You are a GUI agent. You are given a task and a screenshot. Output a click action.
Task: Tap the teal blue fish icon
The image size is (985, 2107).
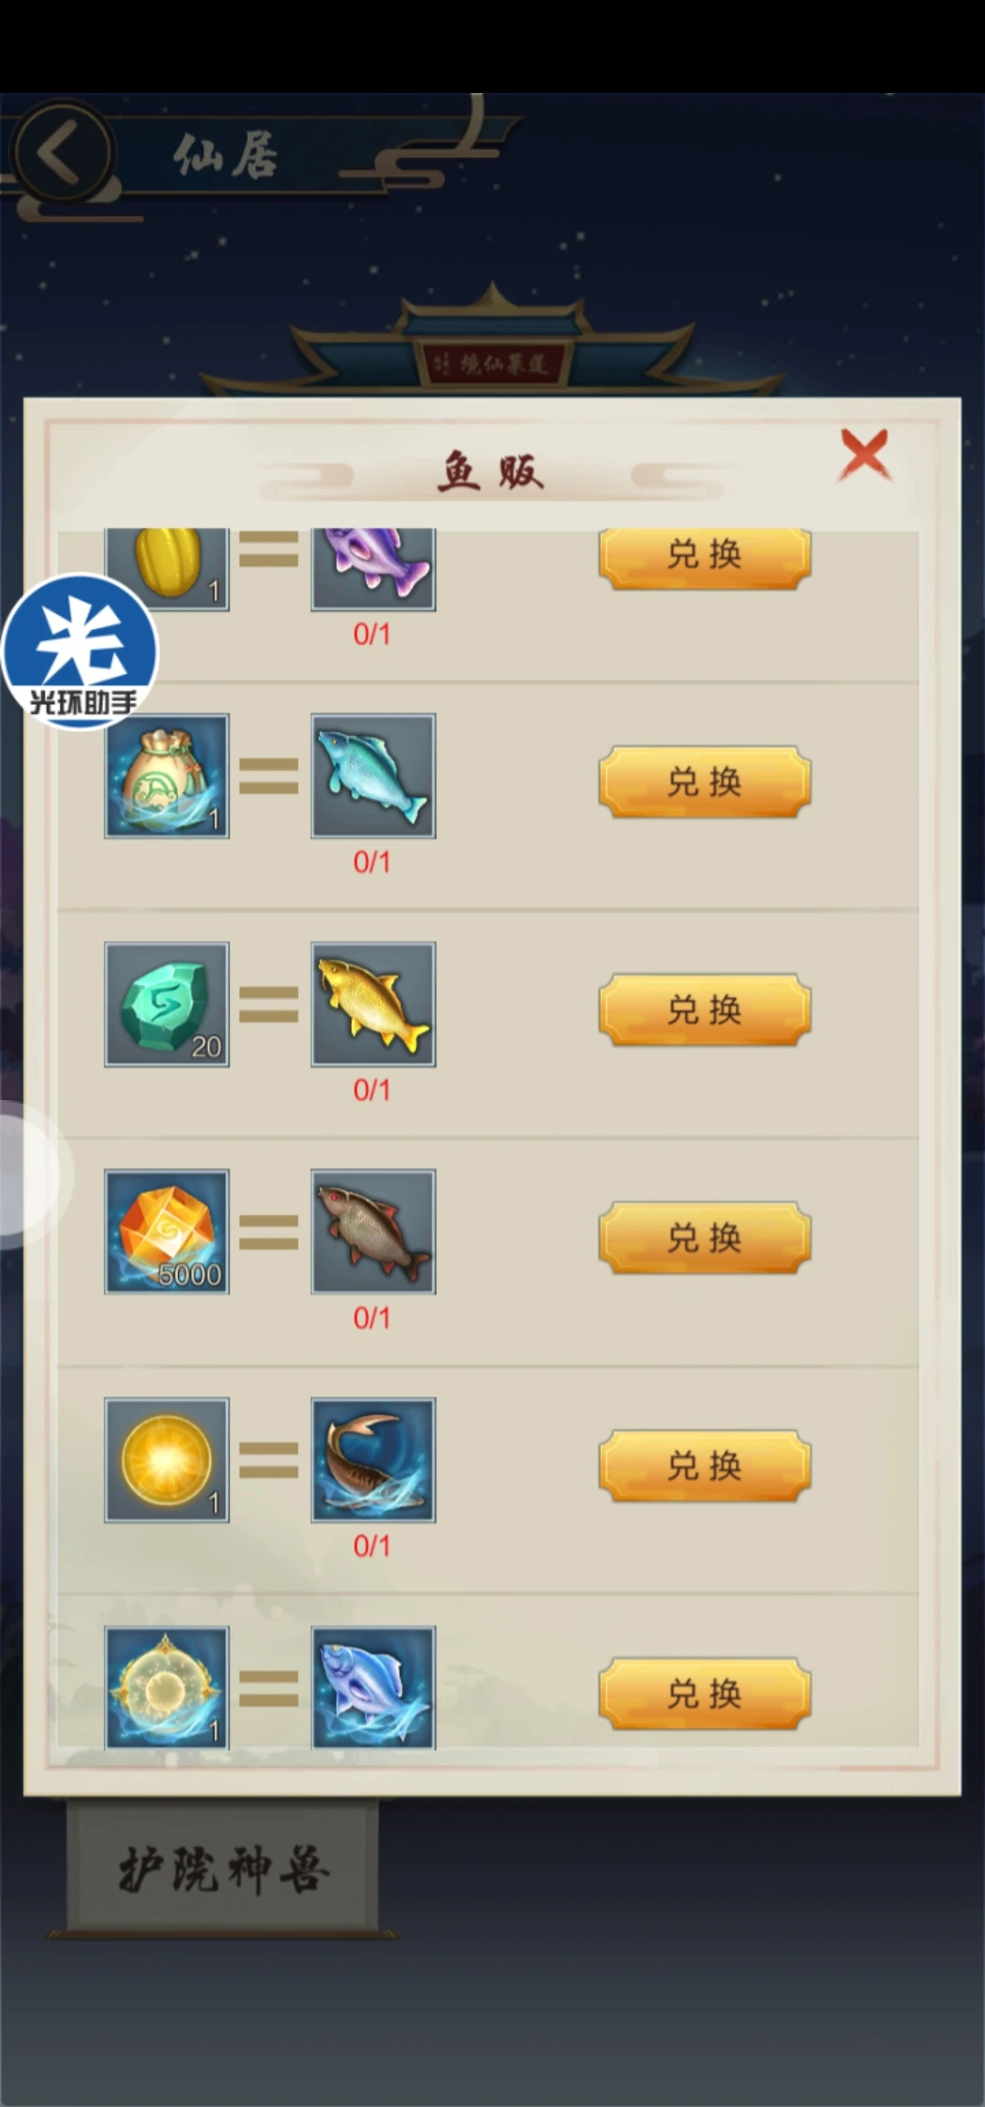pos(373,776)
